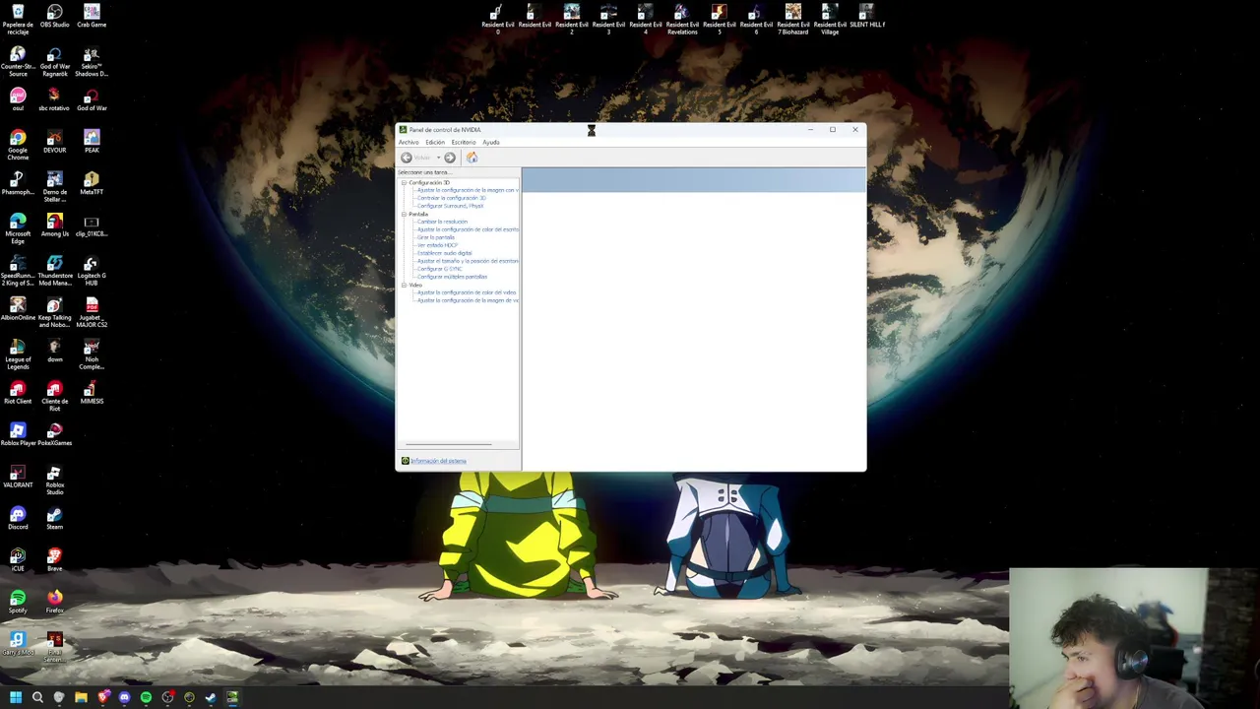Image resolution: width=1260 pixels, height=709 pixels.
Task: Select Configurar G-SYNC
Action: pyautogui.click(x=440, y=269)
